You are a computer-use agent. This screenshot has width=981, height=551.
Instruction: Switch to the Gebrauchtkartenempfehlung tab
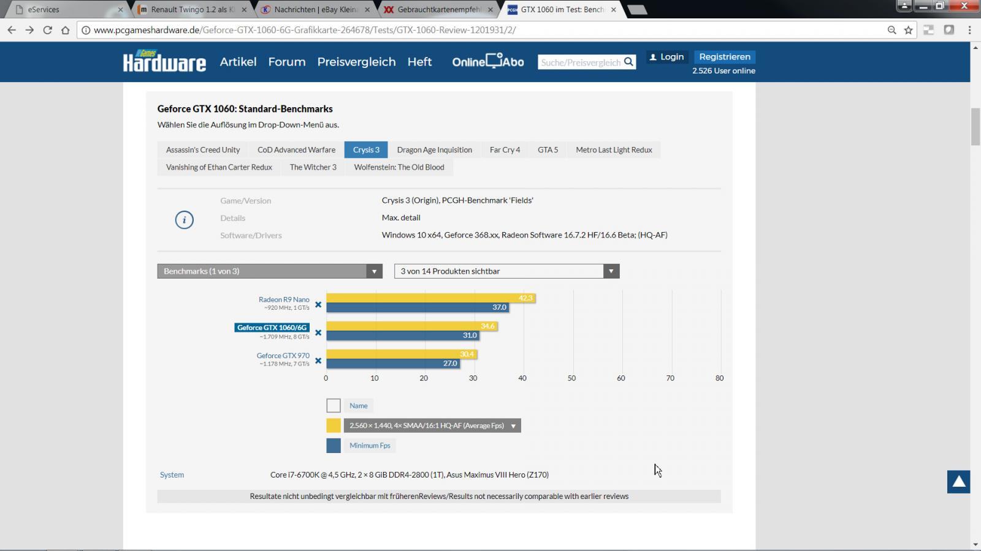[x=438, y=10]
